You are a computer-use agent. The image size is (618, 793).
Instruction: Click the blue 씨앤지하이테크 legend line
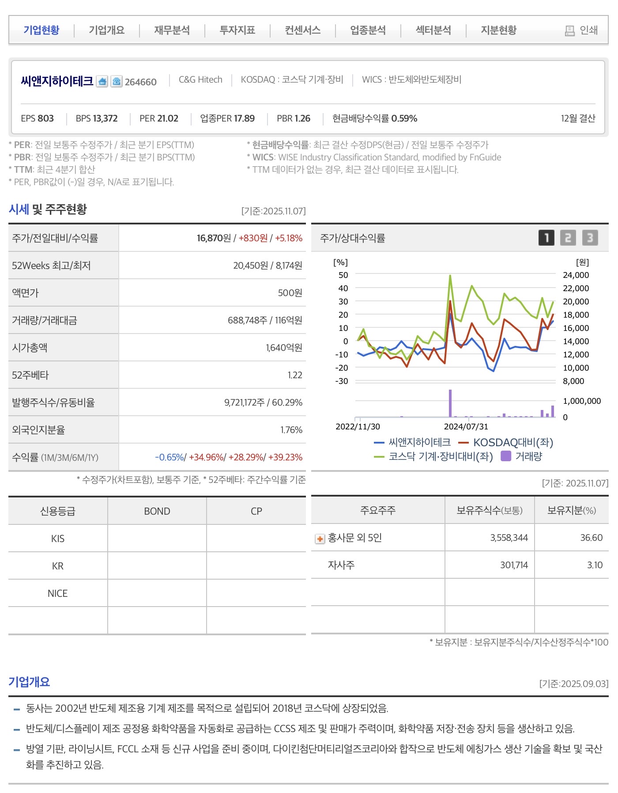click(379, 443)
